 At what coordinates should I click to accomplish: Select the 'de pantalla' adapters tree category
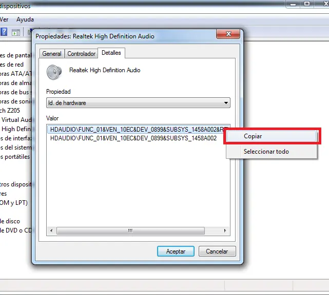tap(16, 55)
